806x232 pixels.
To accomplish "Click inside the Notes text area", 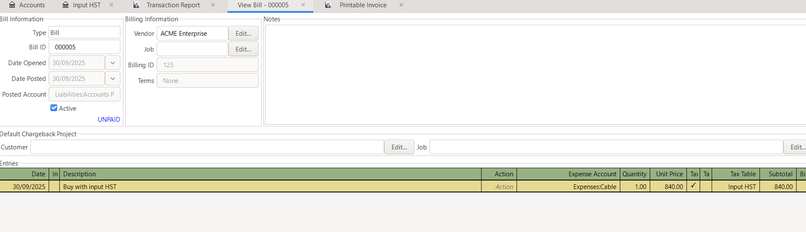I will click(x=534, y=74).
